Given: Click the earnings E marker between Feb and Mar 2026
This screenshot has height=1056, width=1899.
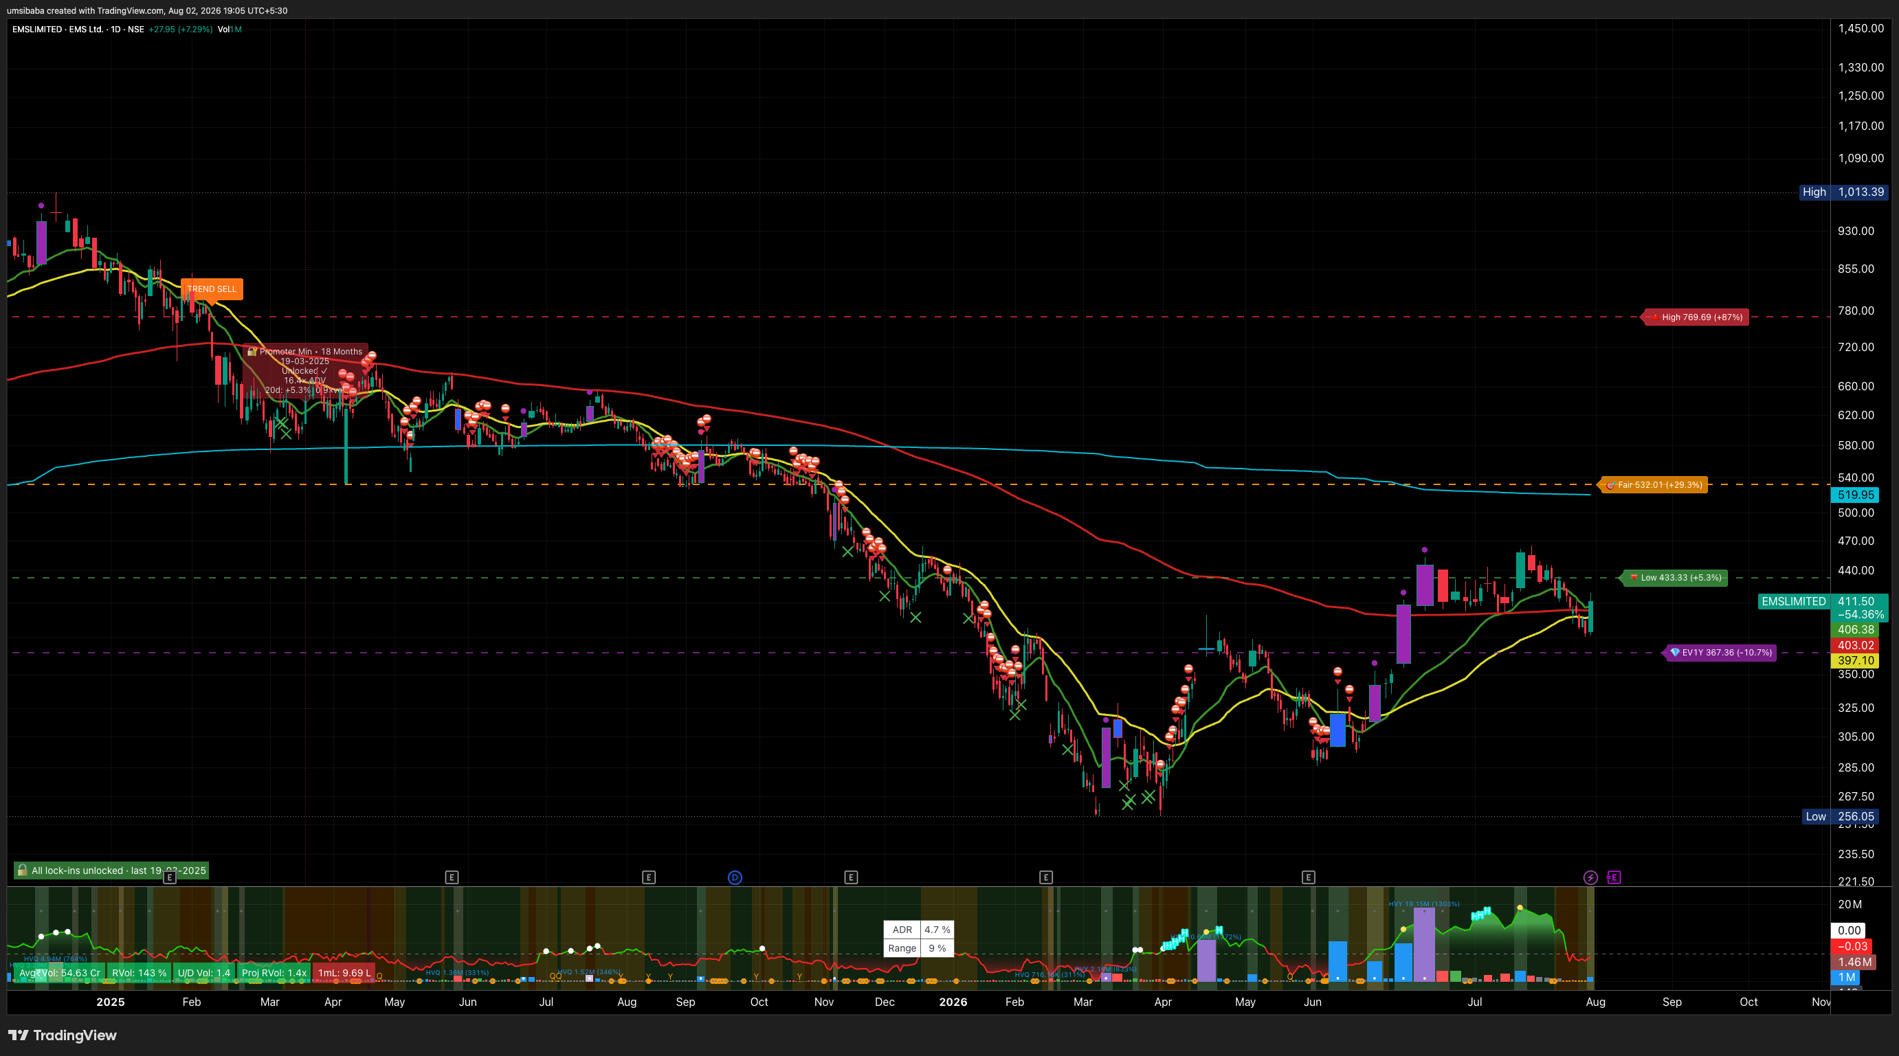Looking at the screenshot, I should click(x=1046, y=877).
